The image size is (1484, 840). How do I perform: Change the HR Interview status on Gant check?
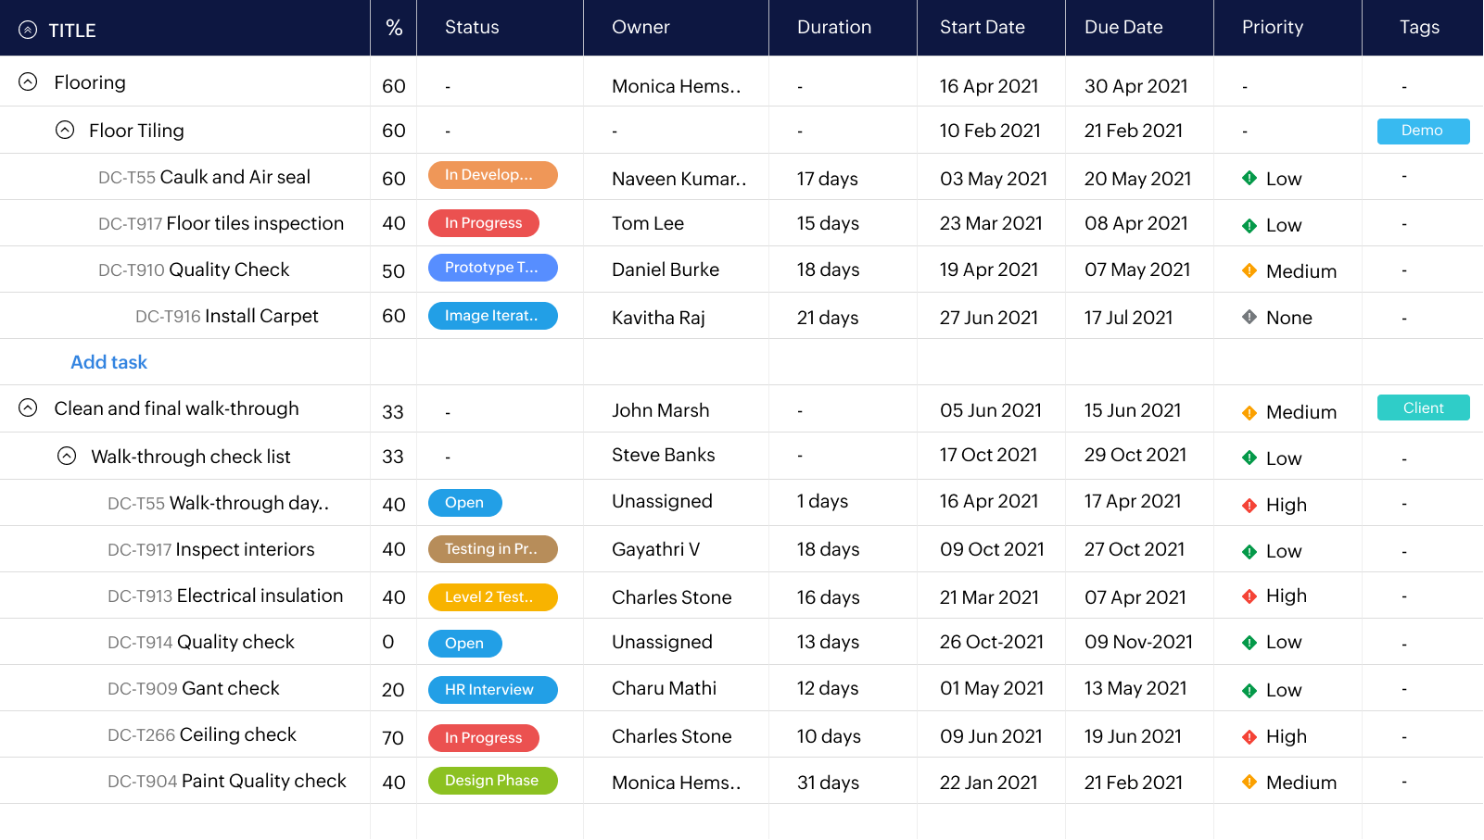492,690
